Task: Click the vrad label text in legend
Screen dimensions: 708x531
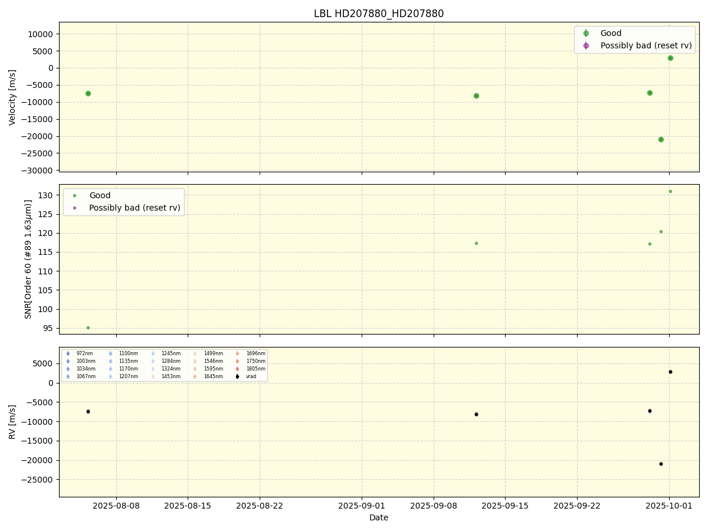Action: click(x=251, y=376)
